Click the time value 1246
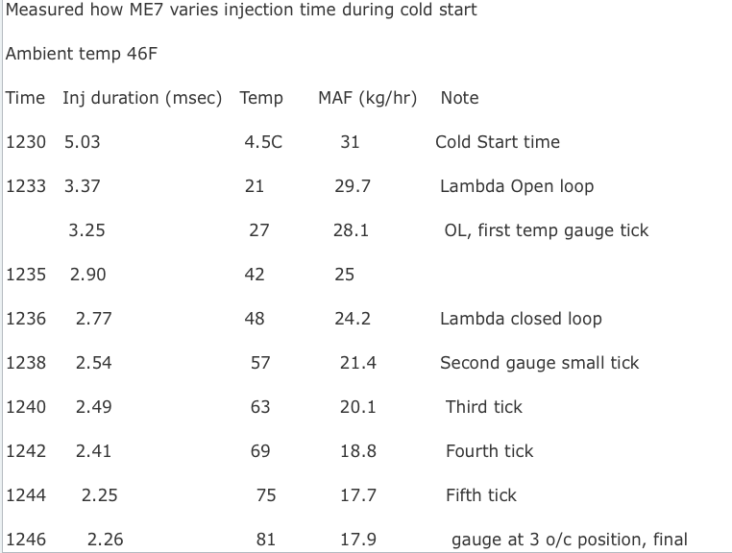Viewport: 732px width, 553px height. (x=25, y=540)
